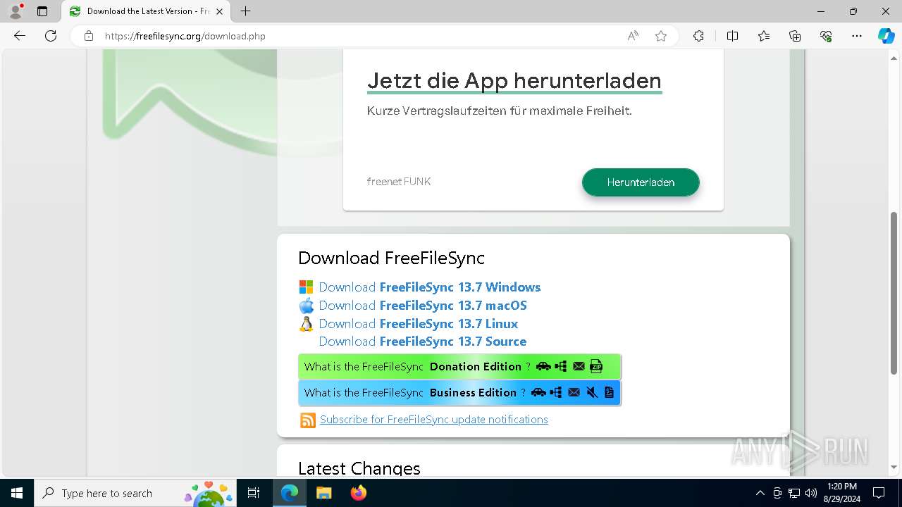The width and height of the screenshot is (902, 507).
Task: Click the Apple logo icon beside macOS link
Action: pos(306,306)
